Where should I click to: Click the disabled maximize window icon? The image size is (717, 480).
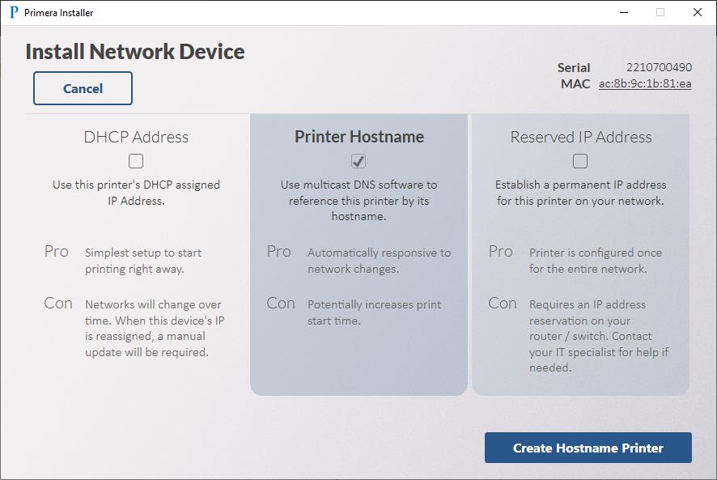(x=660, y=12)
